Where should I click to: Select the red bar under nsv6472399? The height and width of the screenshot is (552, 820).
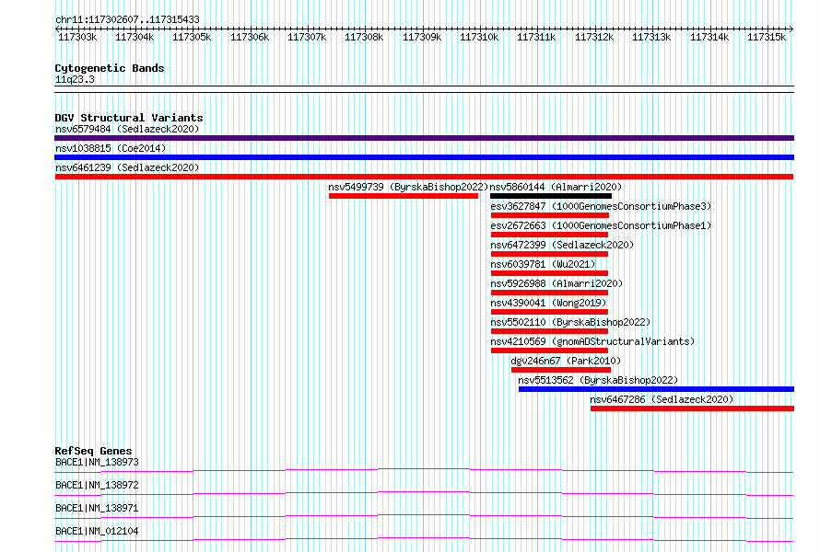click(x=549, y=254)
